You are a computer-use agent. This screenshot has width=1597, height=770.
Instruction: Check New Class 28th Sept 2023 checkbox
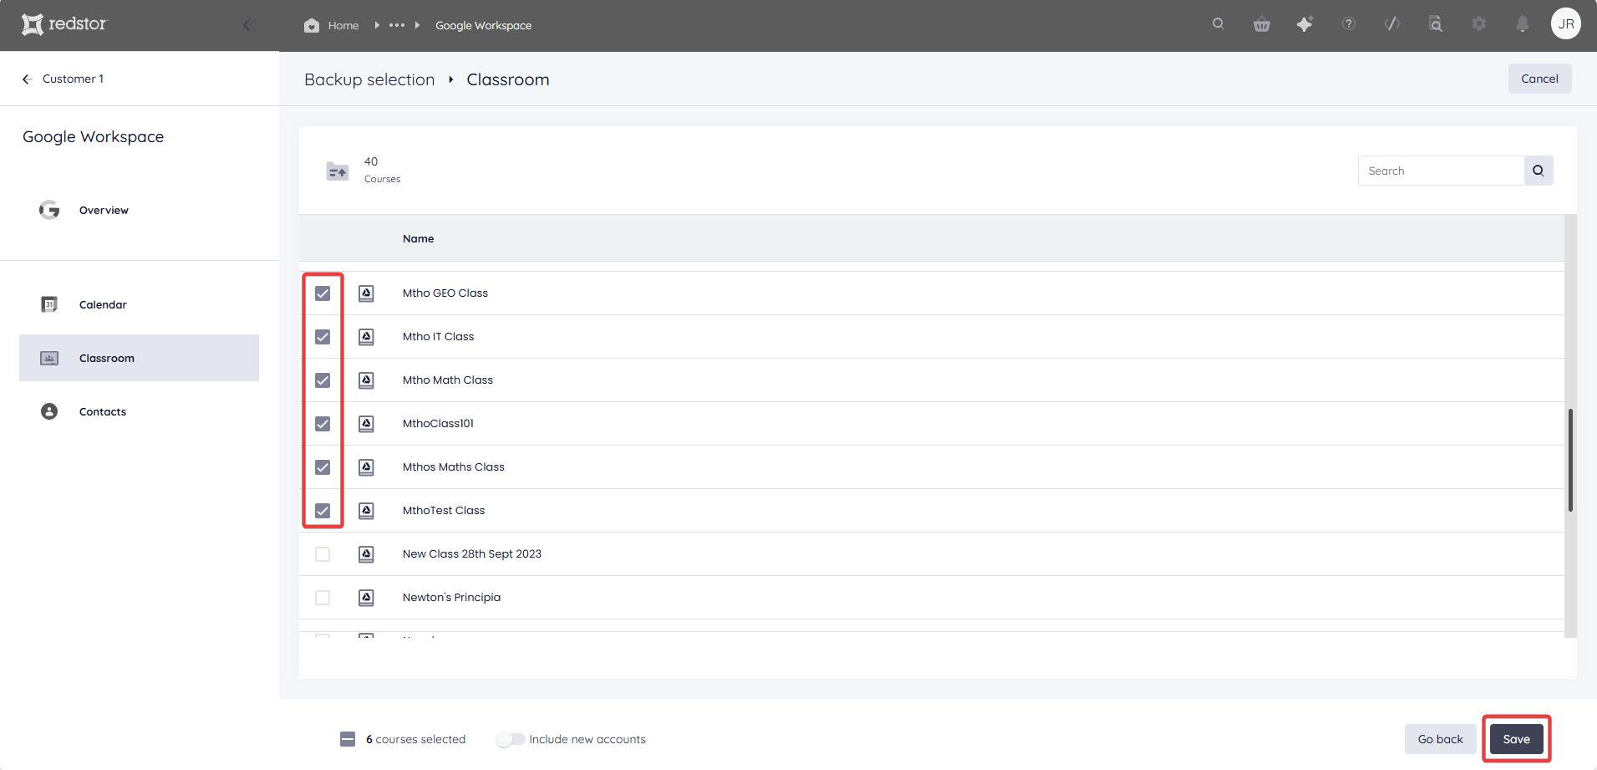coord(323,554)
